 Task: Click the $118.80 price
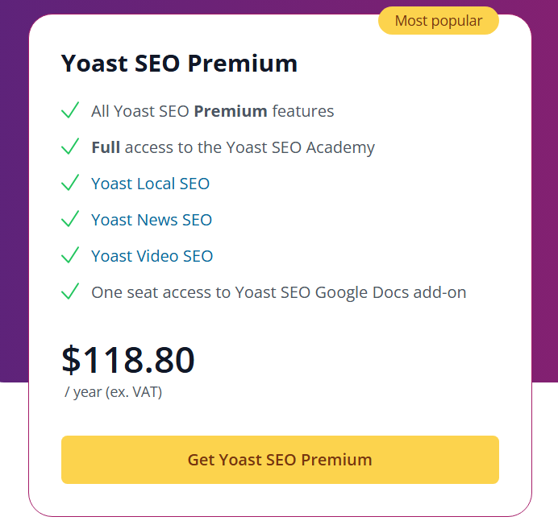pyautogui.click(x=127, y=360)
